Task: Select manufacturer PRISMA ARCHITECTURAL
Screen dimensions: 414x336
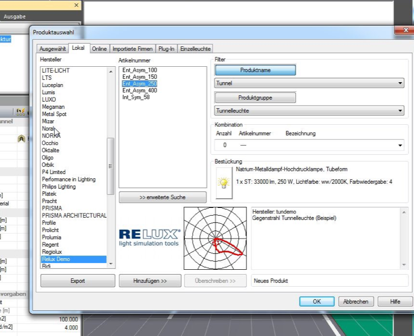Action: 74,216
